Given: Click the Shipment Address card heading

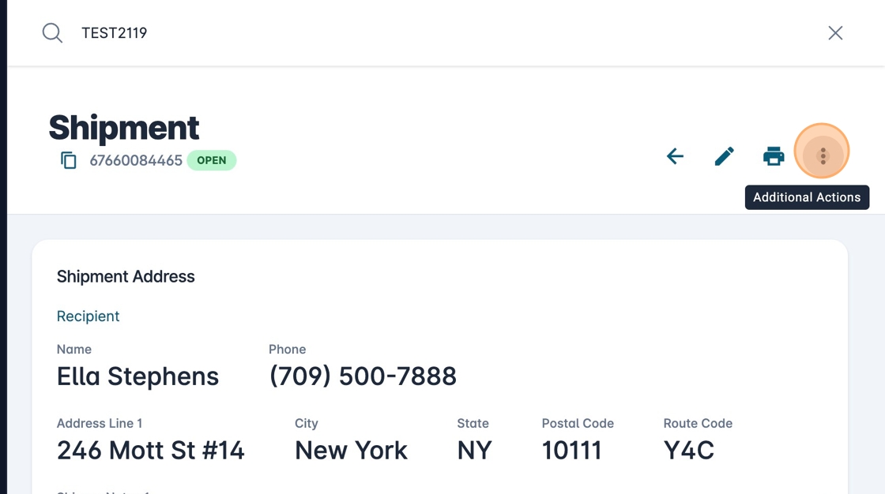Looking at the screenshot, I should click(126, 277).
